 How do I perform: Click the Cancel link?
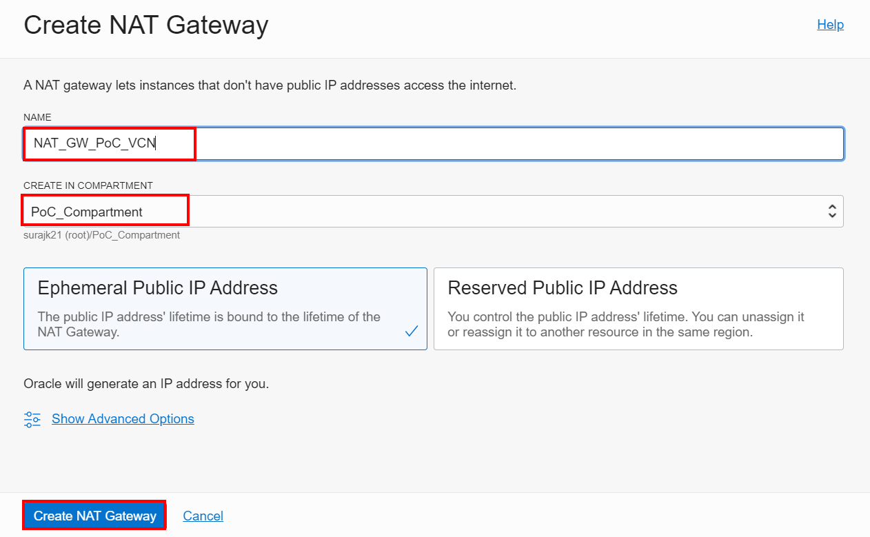pos(203,516)
